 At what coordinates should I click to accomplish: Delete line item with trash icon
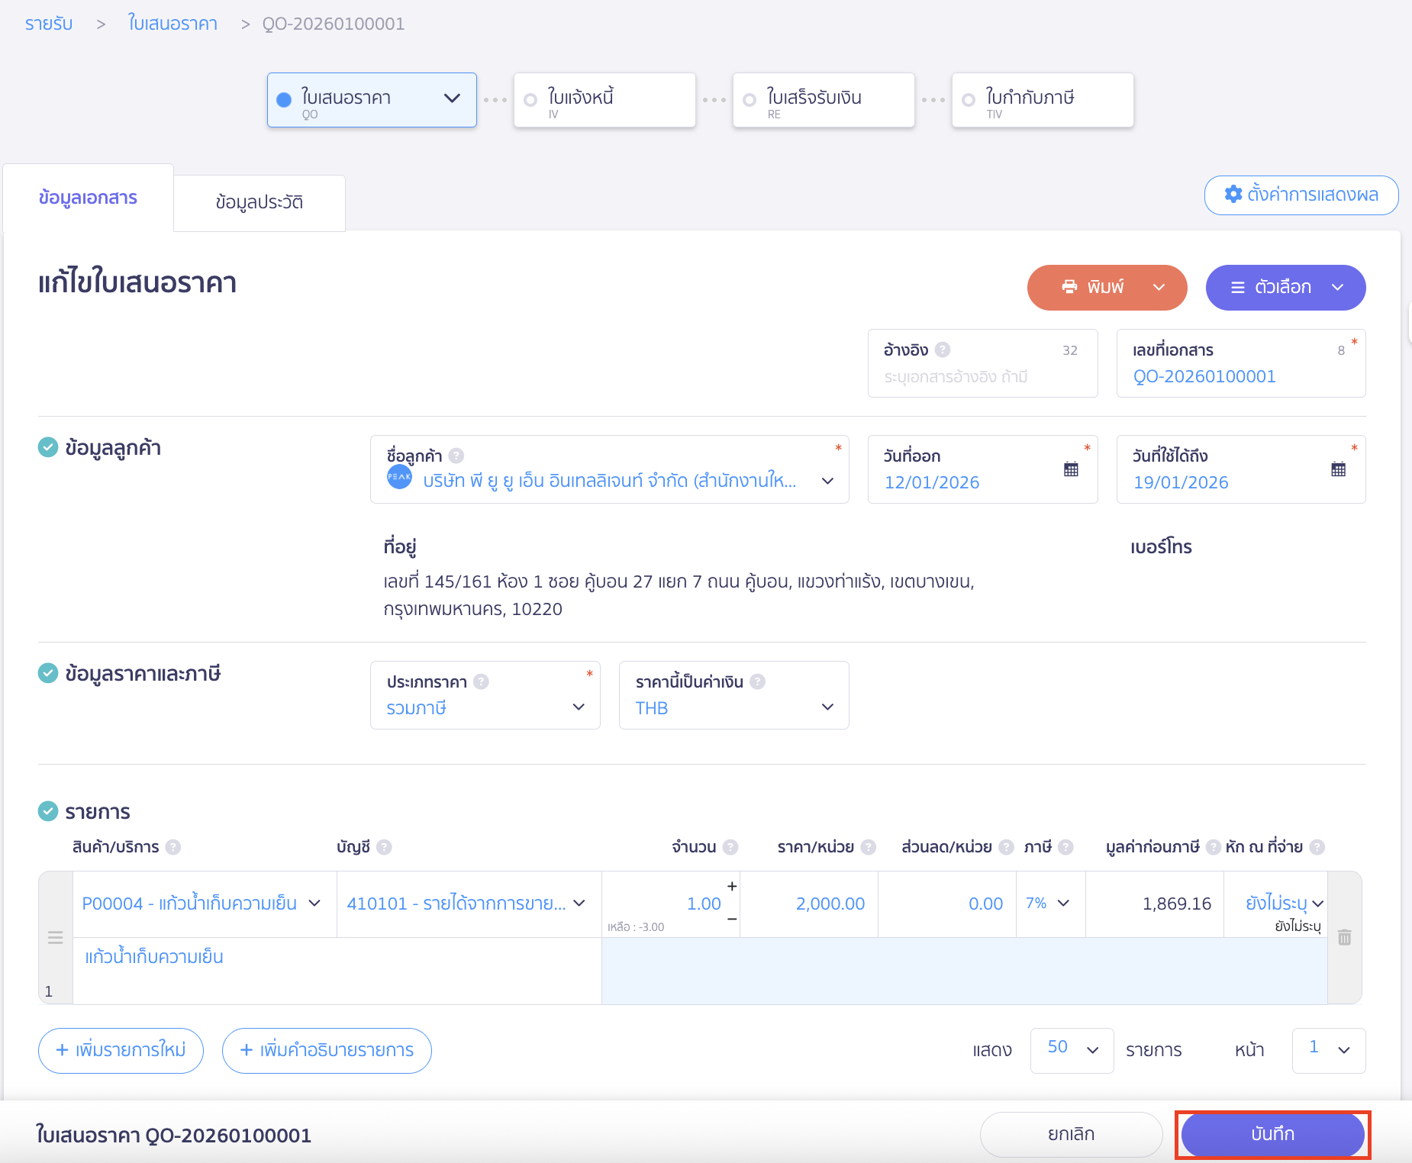tap(1344, 937)
